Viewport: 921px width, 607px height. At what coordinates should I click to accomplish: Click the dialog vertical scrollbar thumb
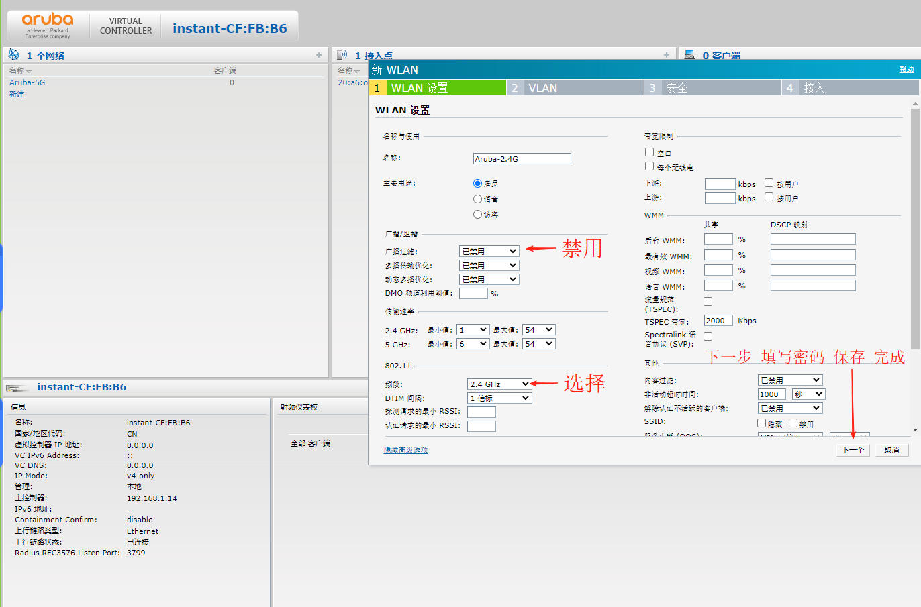(x=915, y=227)
